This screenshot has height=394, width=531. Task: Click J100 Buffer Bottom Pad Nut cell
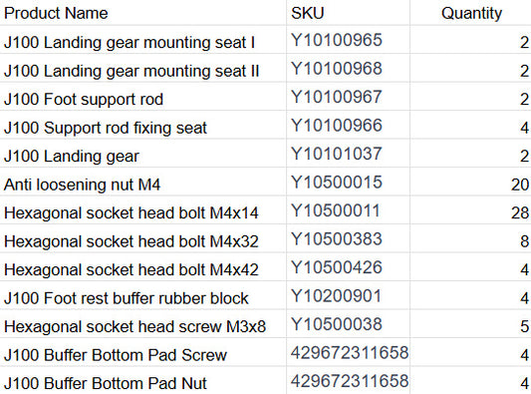(x=142, y=381)
